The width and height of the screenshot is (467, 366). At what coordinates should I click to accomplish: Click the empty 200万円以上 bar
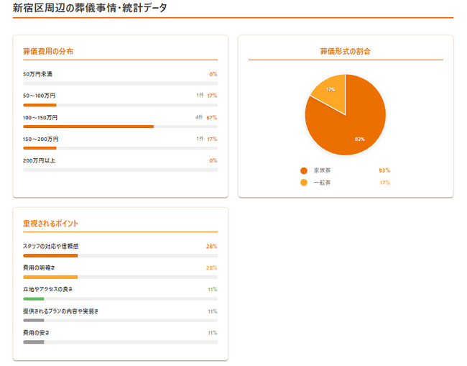pyautogui.click(x=120, y=170)
